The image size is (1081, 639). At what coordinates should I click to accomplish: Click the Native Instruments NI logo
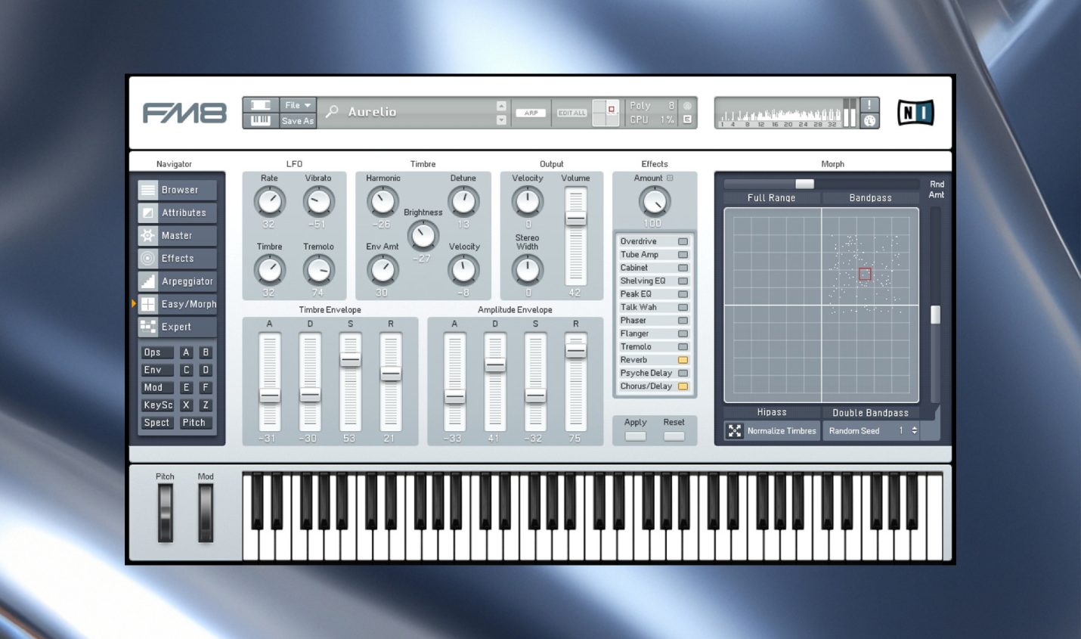point(915,113)
